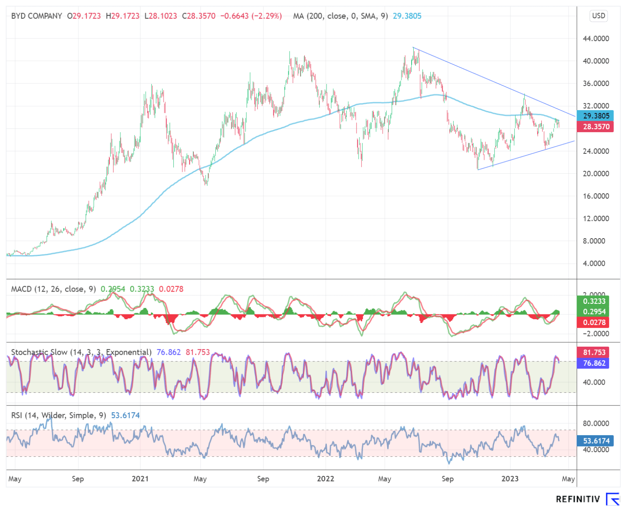This screenshot has width=627, height=506.
Task: Click the blue 76.862 stochastic value tag
Action: 594,363
